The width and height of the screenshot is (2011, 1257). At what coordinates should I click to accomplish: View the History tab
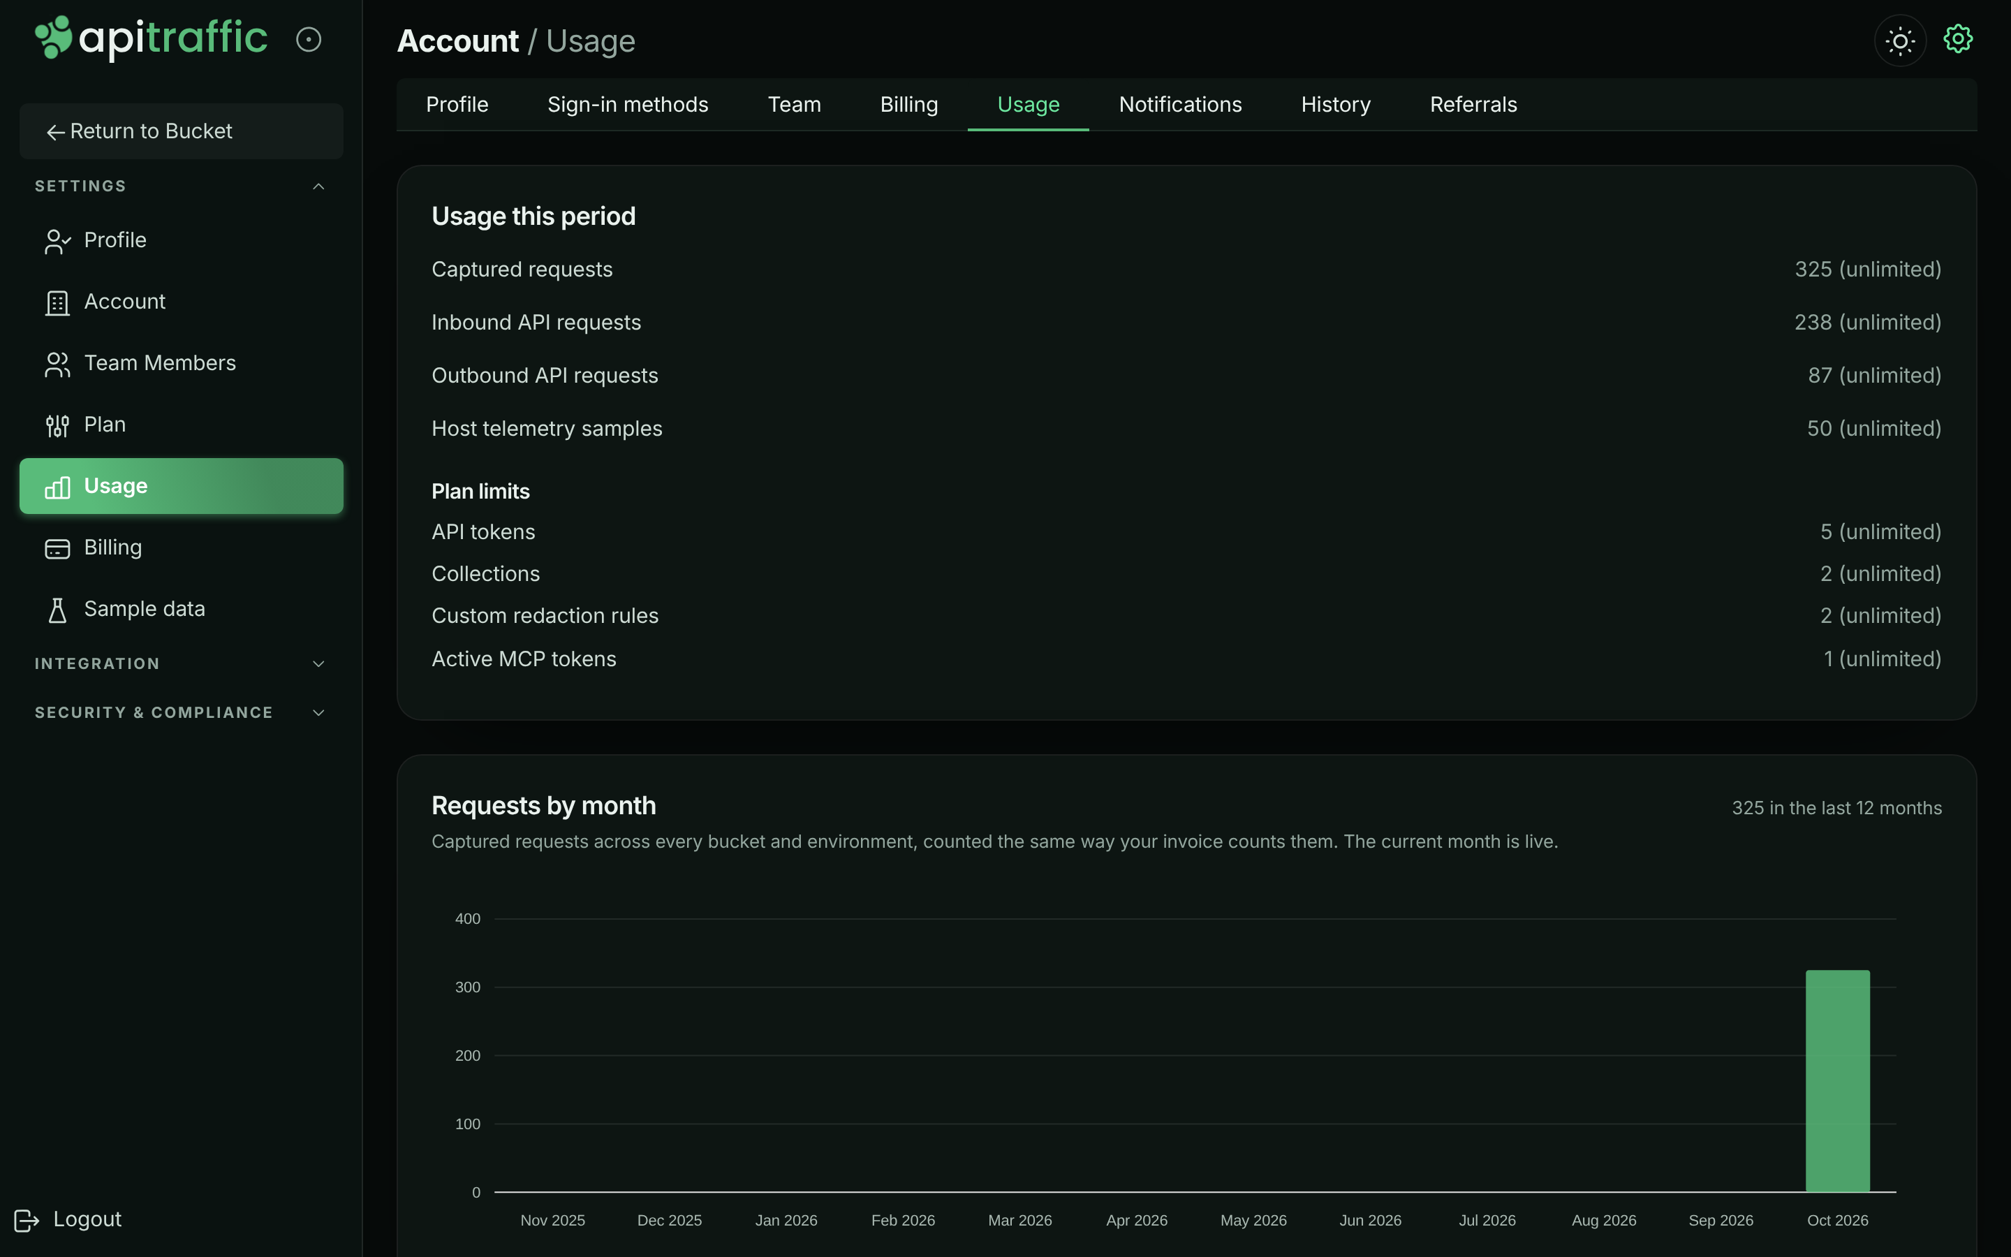[x=1335, y=105]
